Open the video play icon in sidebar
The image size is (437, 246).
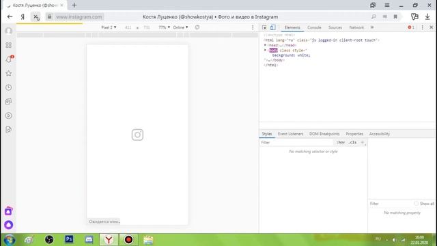click(9, 115)
